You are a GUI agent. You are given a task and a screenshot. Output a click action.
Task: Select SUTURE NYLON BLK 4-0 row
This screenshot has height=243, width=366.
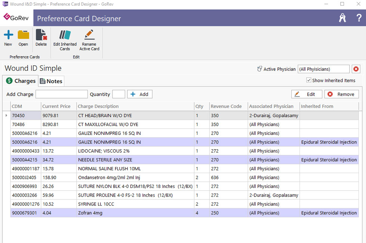pyautogui.click(x=184, y=186)
